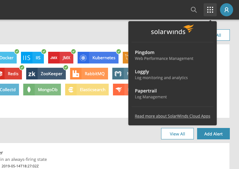Read more about SolarWinds Cloud Apps
The image size is (239, 169).
173,116
